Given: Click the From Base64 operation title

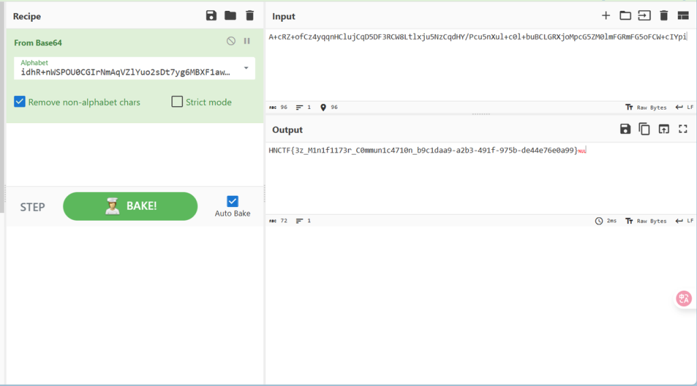Looking at the screenshot, I should [38, 43].
